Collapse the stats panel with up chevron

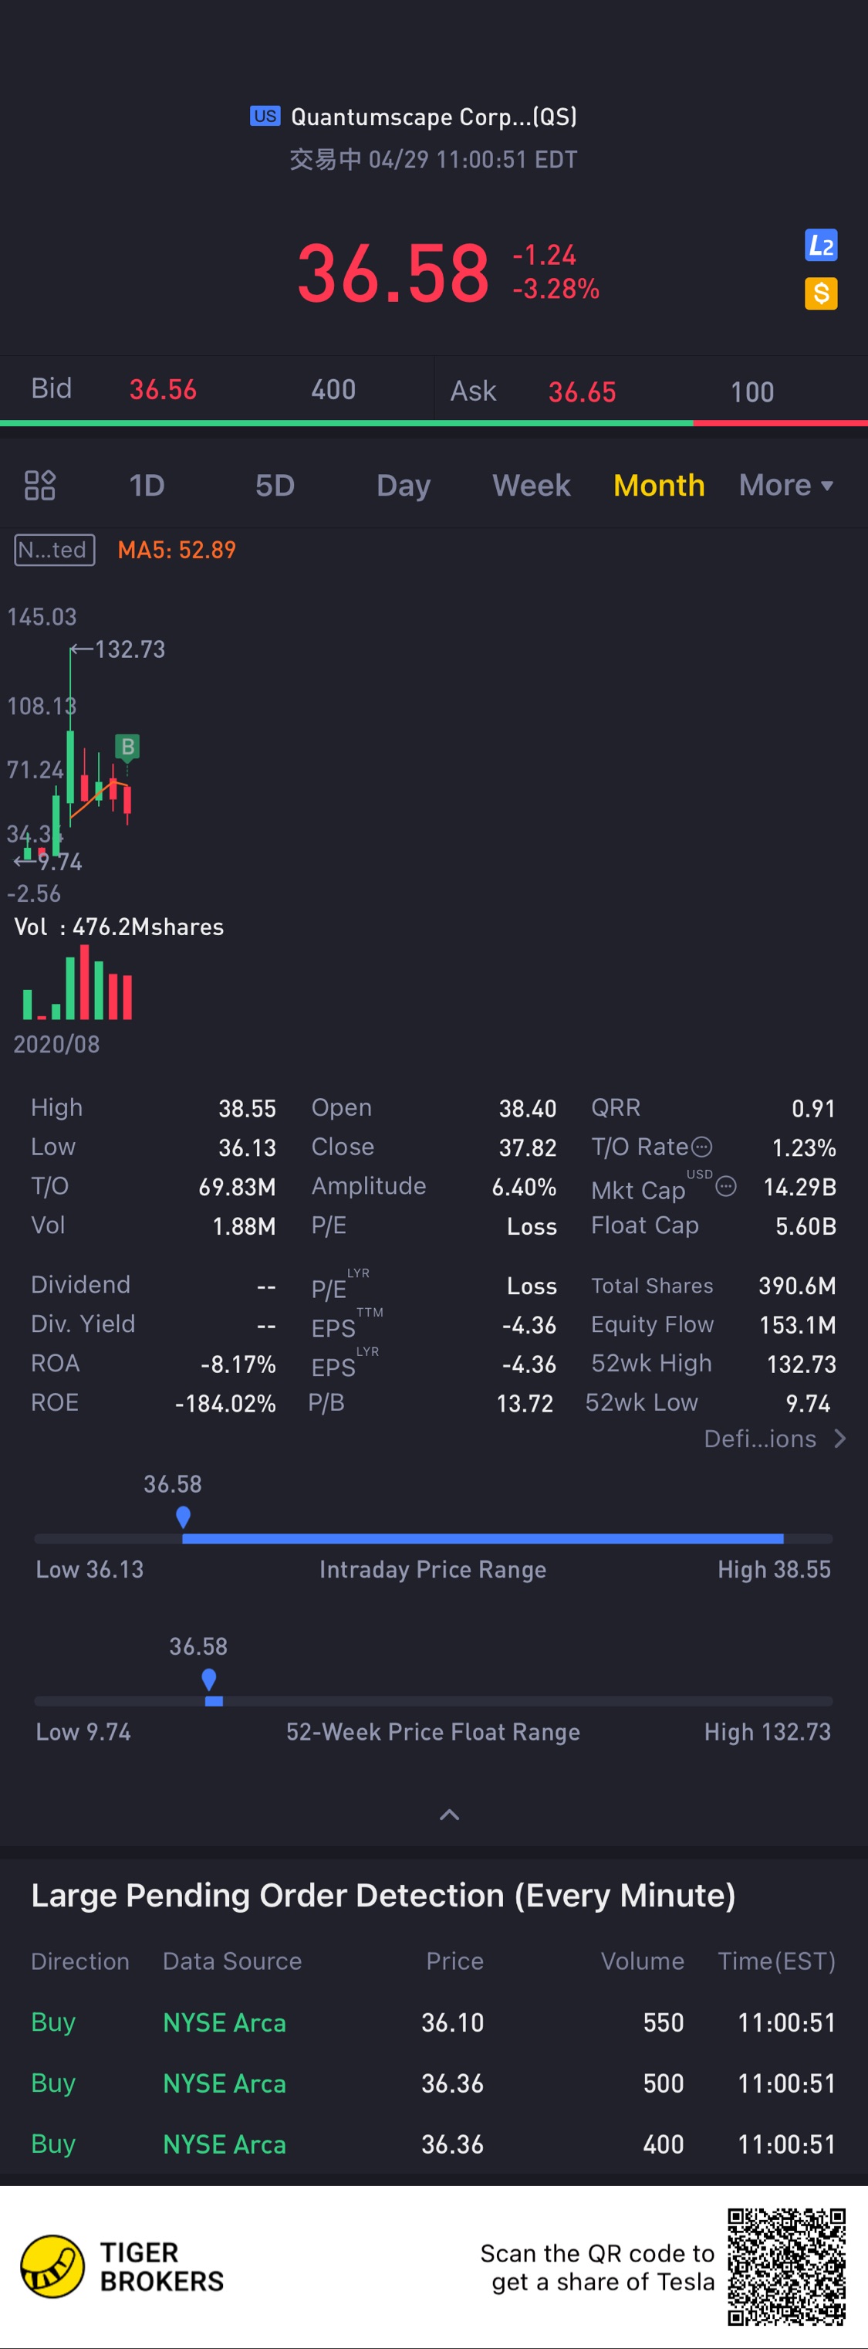tap(449, 1815)
